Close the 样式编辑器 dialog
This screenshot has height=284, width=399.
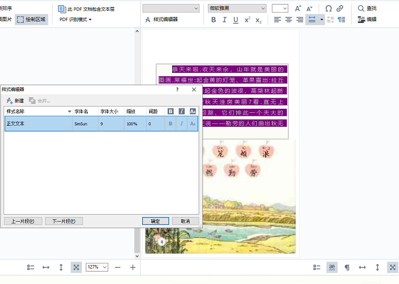194,89
